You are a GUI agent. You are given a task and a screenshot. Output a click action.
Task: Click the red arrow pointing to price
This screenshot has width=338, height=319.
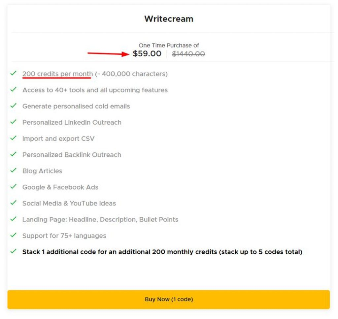pyautogui.click(x=109, y=54)
